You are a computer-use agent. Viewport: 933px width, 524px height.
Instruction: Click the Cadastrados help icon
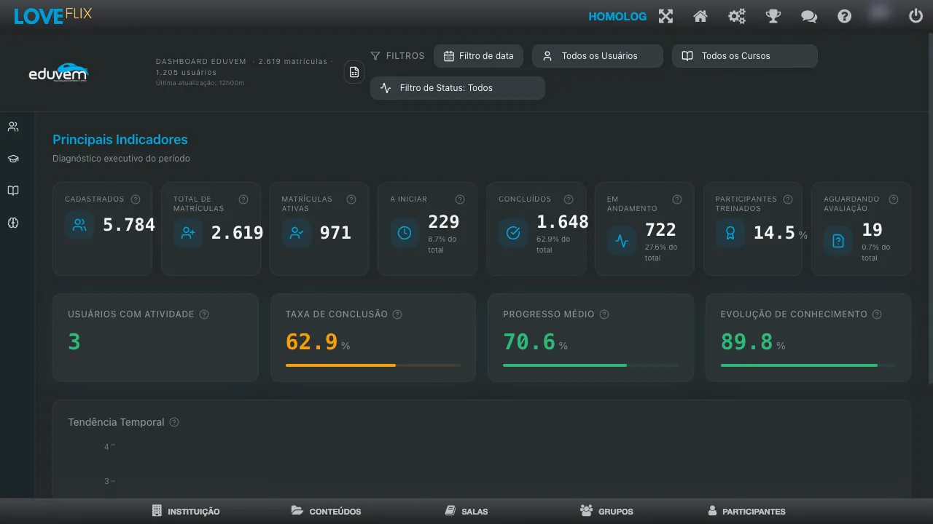click(136, 199)
